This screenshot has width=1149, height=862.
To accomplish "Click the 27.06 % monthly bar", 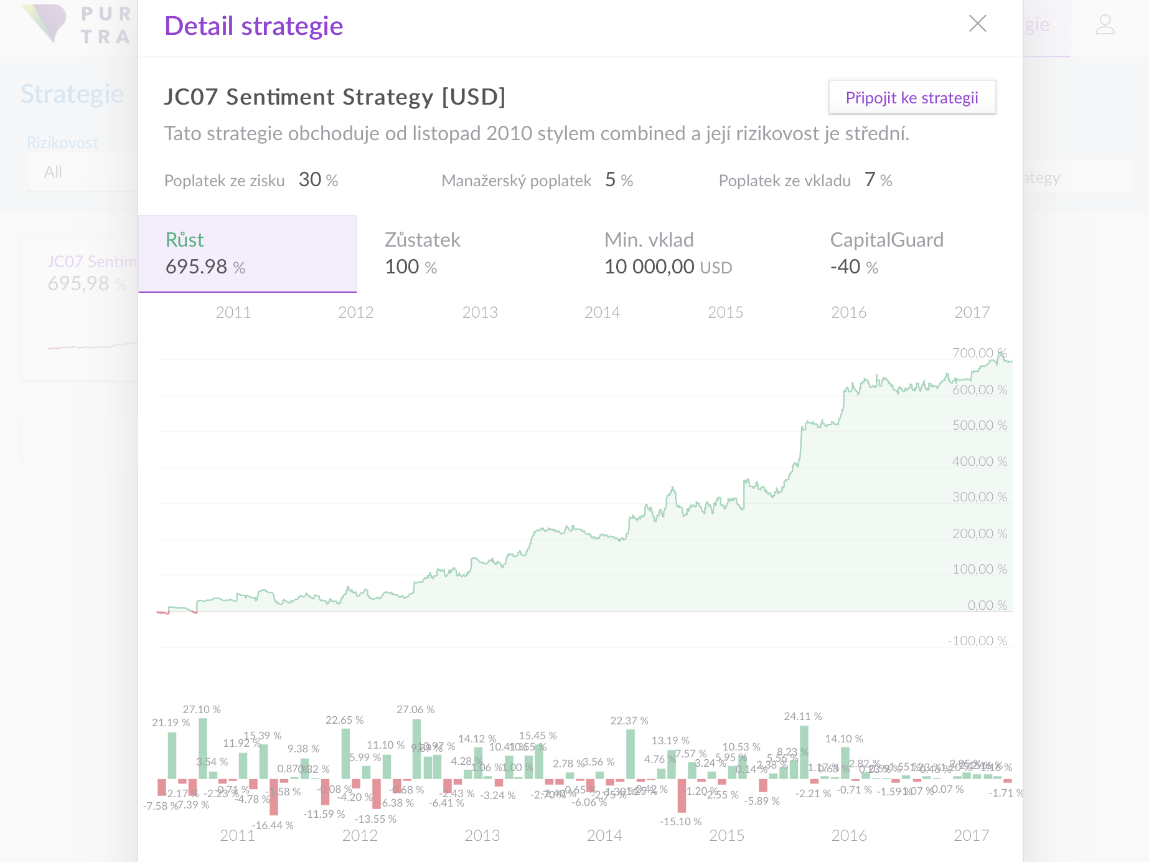I will tap(416, 749).
